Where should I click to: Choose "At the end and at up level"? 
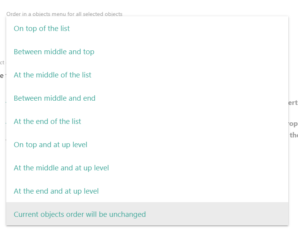click(x=56, y=191)
